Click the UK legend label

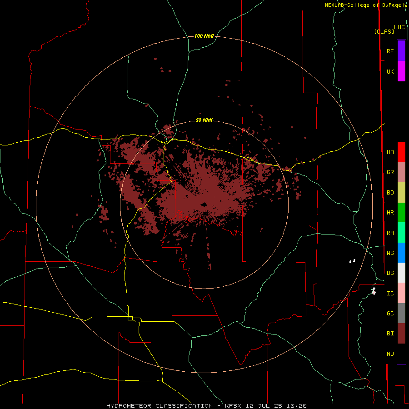pos(390,71)
